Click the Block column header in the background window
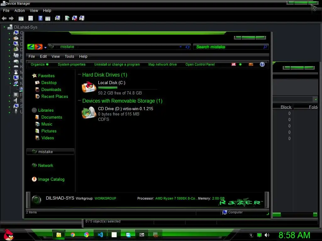This screenshot has width=322, height=241. (283, 107)
